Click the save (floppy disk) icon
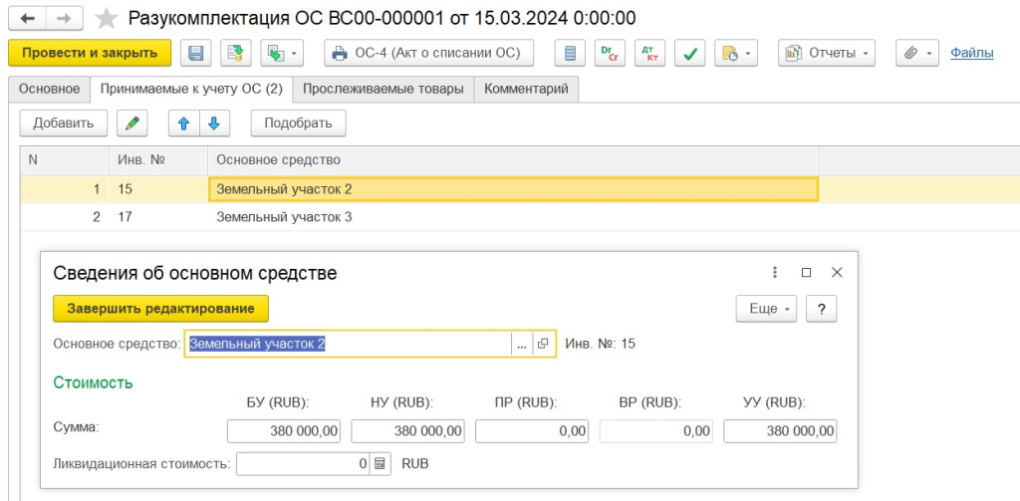This screenshot has width=1020, height=501. tap(195, 53)
